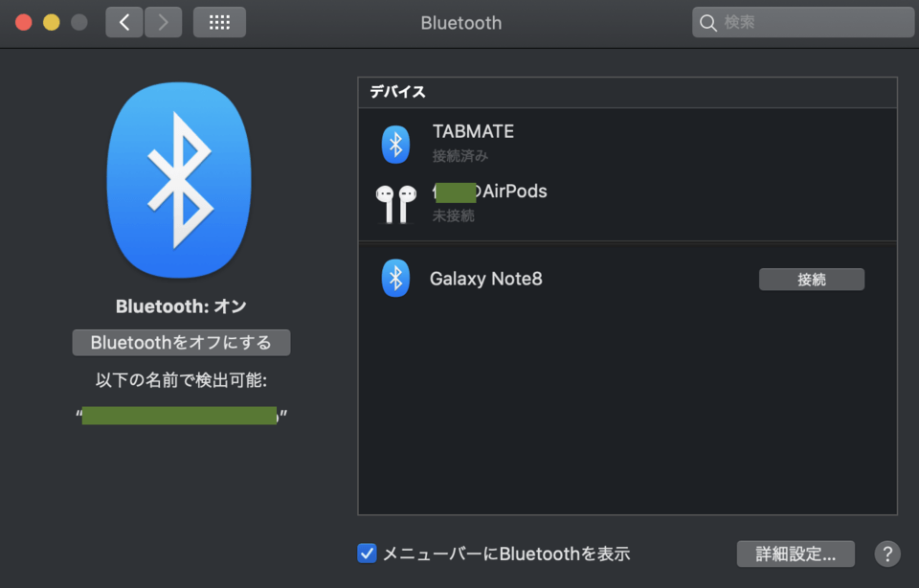Image resolution: width=919 pixels, height=588 pixels.
Task: Open help with the question mark button
Action: 887,554
